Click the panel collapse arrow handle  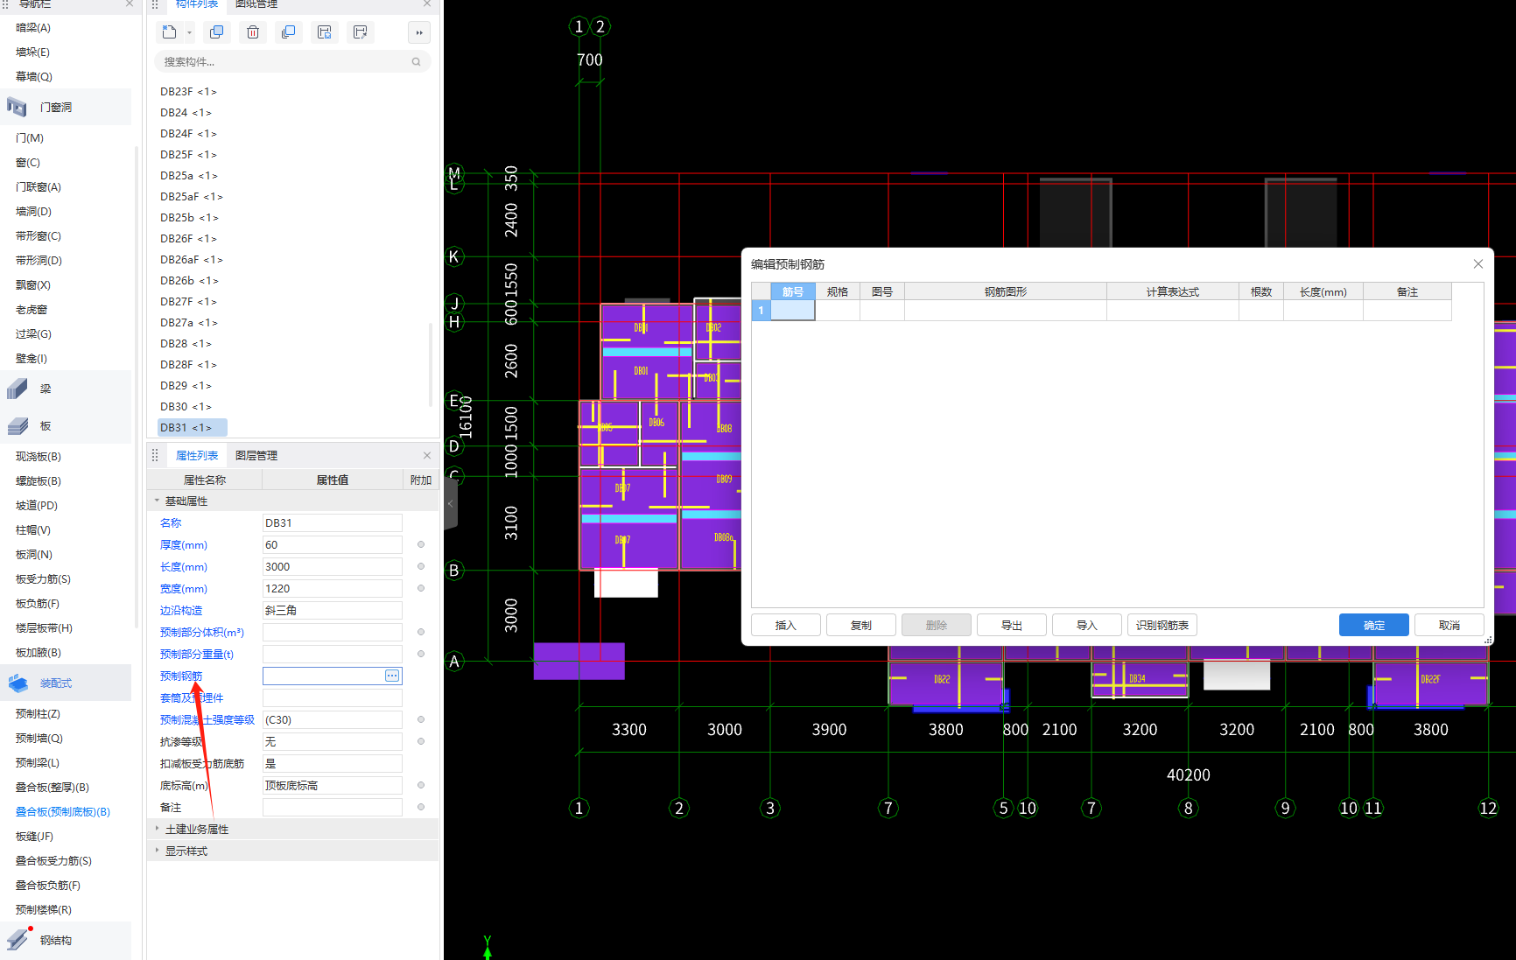click(x=451, y=504)
